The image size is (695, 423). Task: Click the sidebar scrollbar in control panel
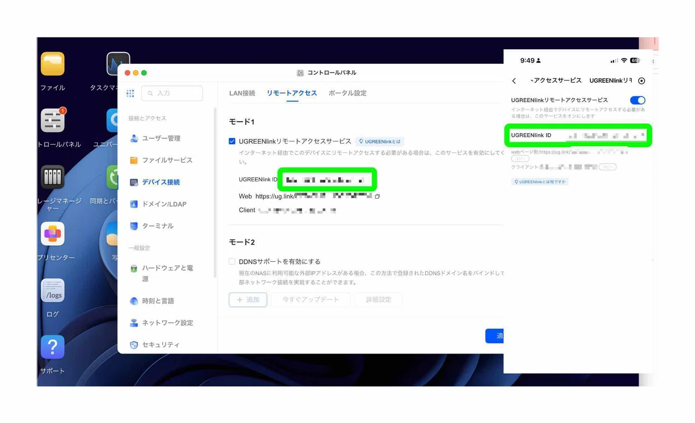click(215, 191)
